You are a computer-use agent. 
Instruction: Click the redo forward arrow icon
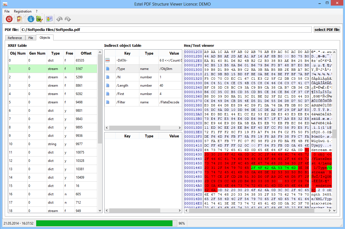coord(68,19)
